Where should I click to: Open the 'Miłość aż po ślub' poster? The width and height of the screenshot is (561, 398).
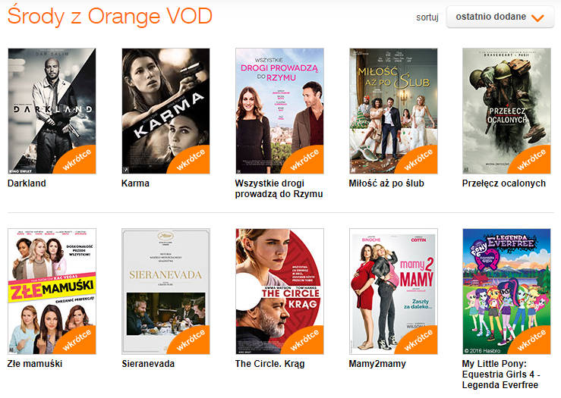coord(393,111)
